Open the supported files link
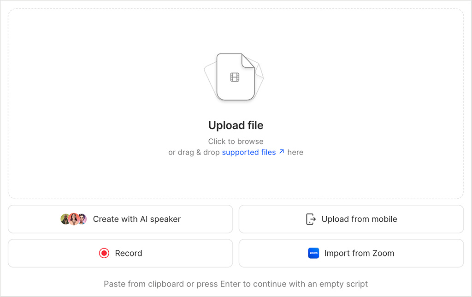 tap(249, 152)
